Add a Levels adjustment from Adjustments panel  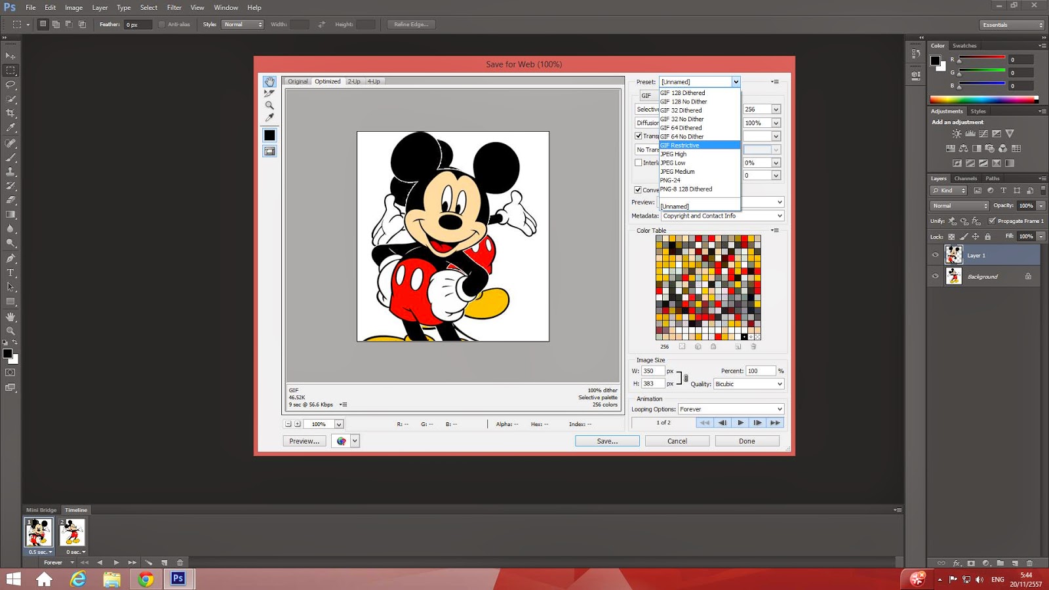pos(970,134)
